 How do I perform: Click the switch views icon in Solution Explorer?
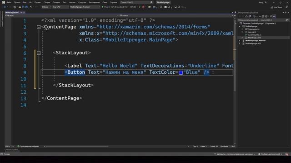click(250, 16)
